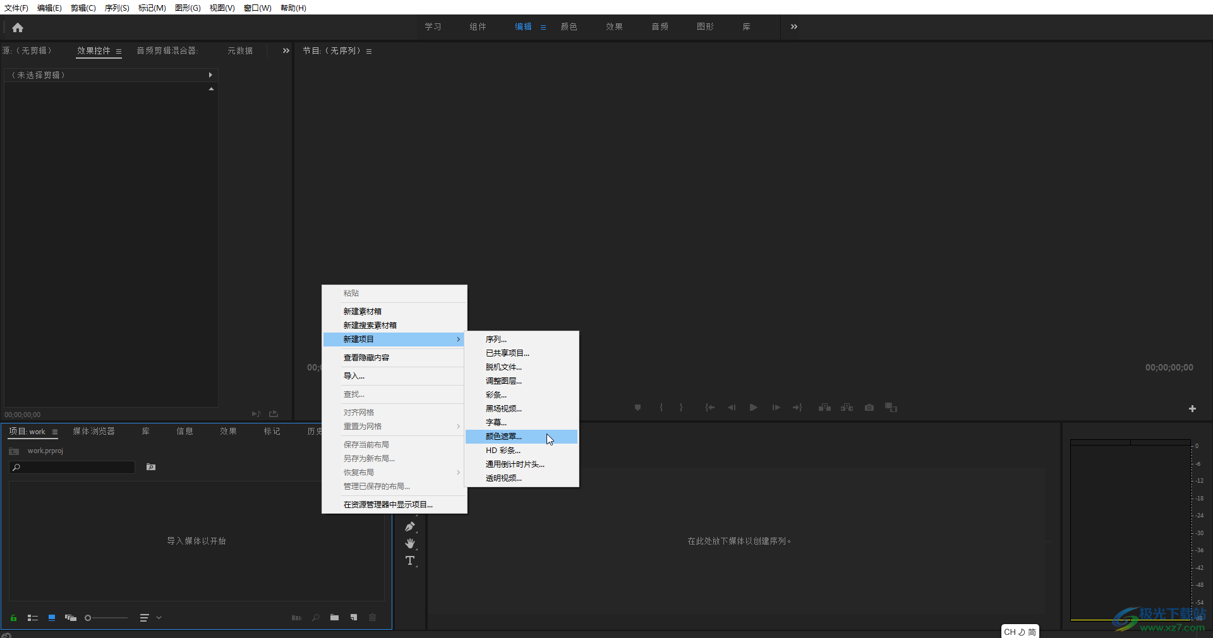
Task: Click Add Marker in the program monitor
Action: click(638, 408)
